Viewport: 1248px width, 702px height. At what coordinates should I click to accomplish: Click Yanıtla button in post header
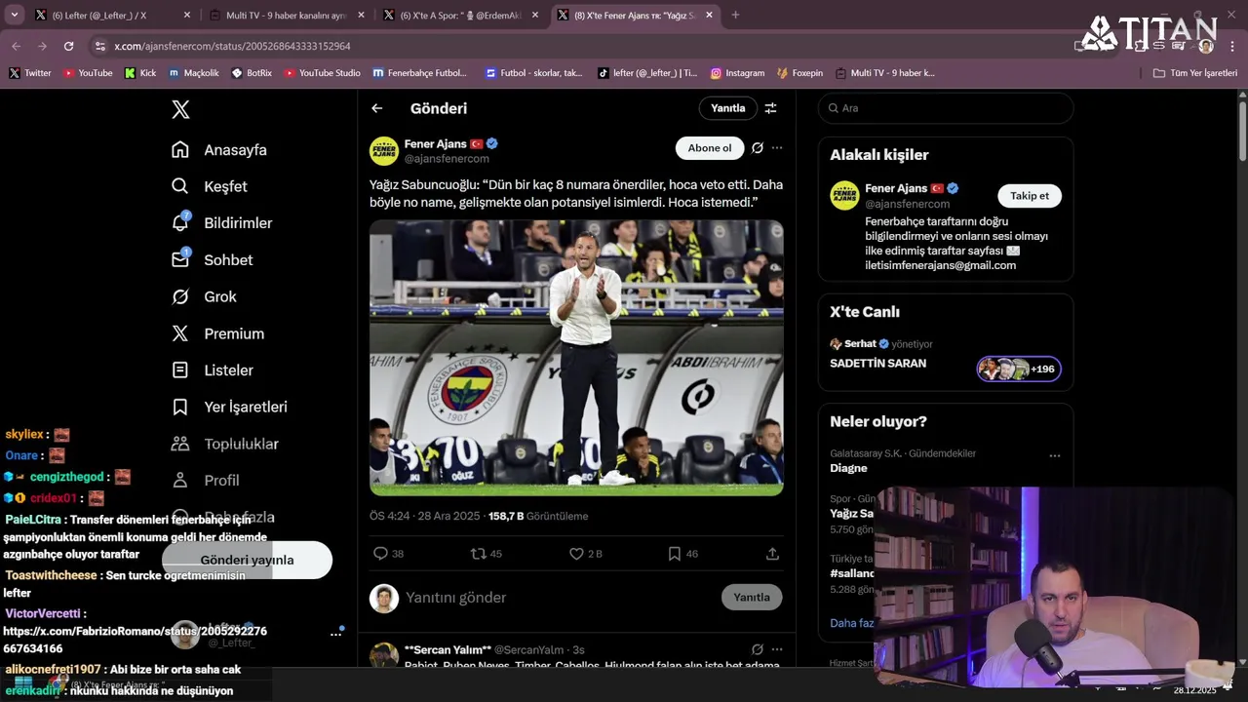pyautogui.click(x=727, y=108)
